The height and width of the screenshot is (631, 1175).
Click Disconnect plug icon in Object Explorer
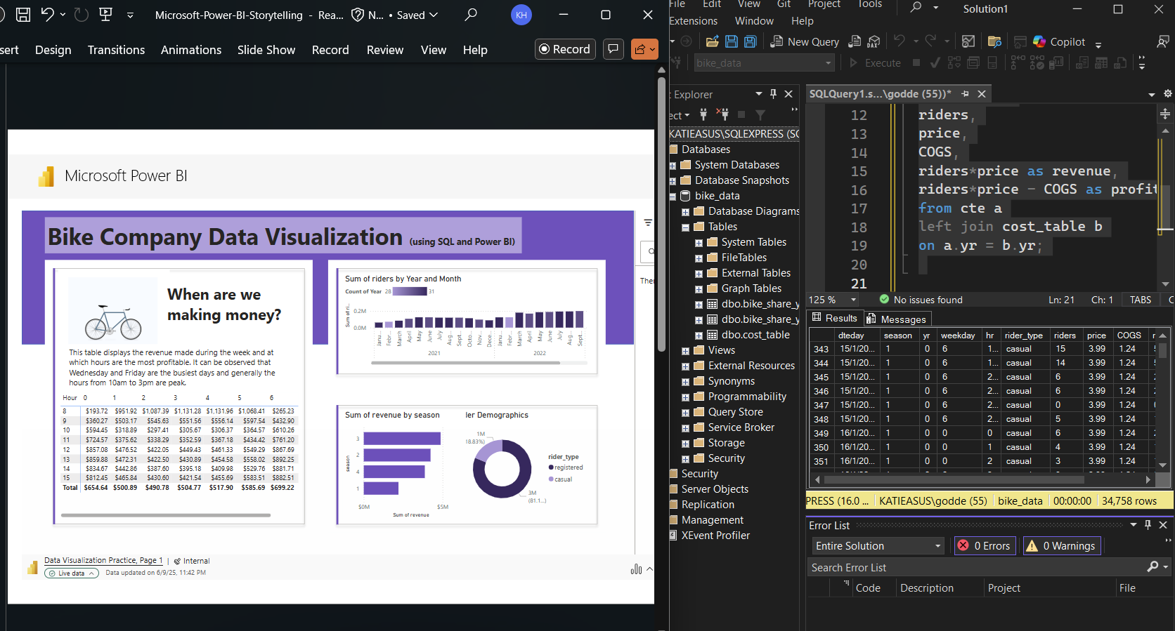click(722, 114)
